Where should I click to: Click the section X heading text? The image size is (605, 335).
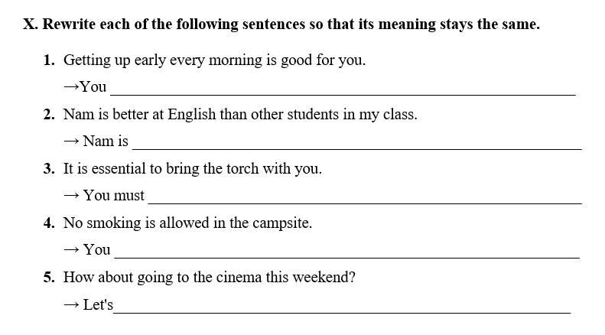click(x=281, y=24)
